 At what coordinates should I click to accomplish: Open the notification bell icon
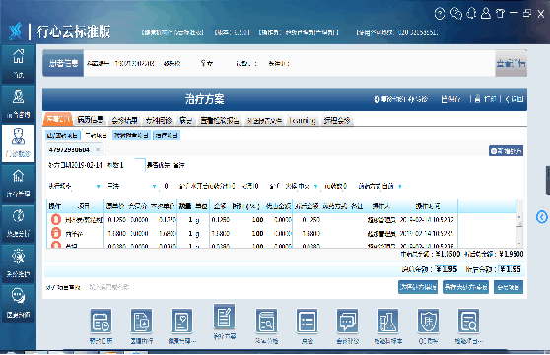471,14
